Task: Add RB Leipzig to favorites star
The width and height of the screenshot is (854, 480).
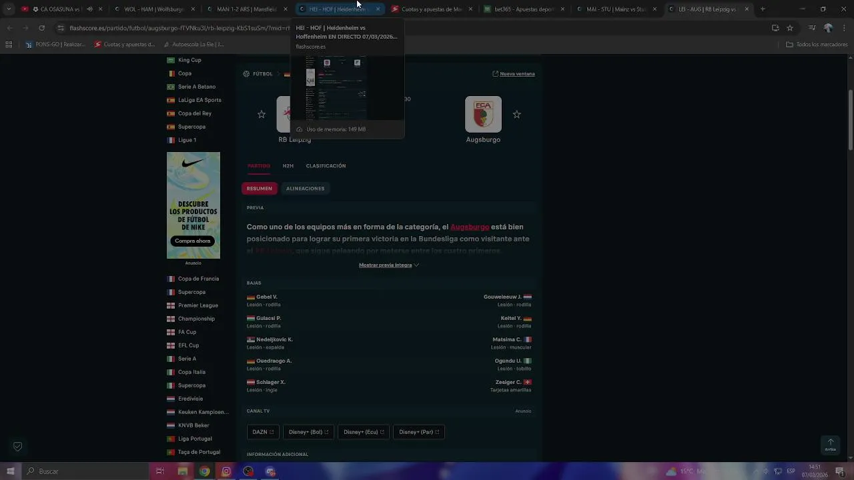Action: 262,115
